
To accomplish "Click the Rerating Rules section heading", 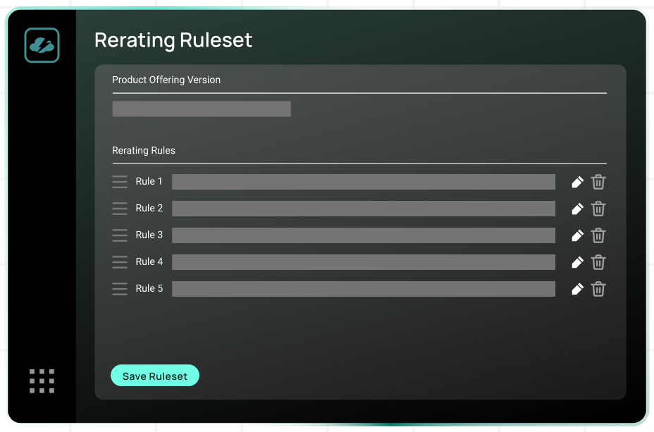I will [144, 150].
